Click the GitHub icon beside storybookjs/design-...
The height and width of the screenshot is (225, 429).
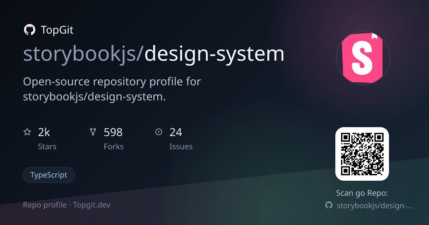[x=329, y=205]
